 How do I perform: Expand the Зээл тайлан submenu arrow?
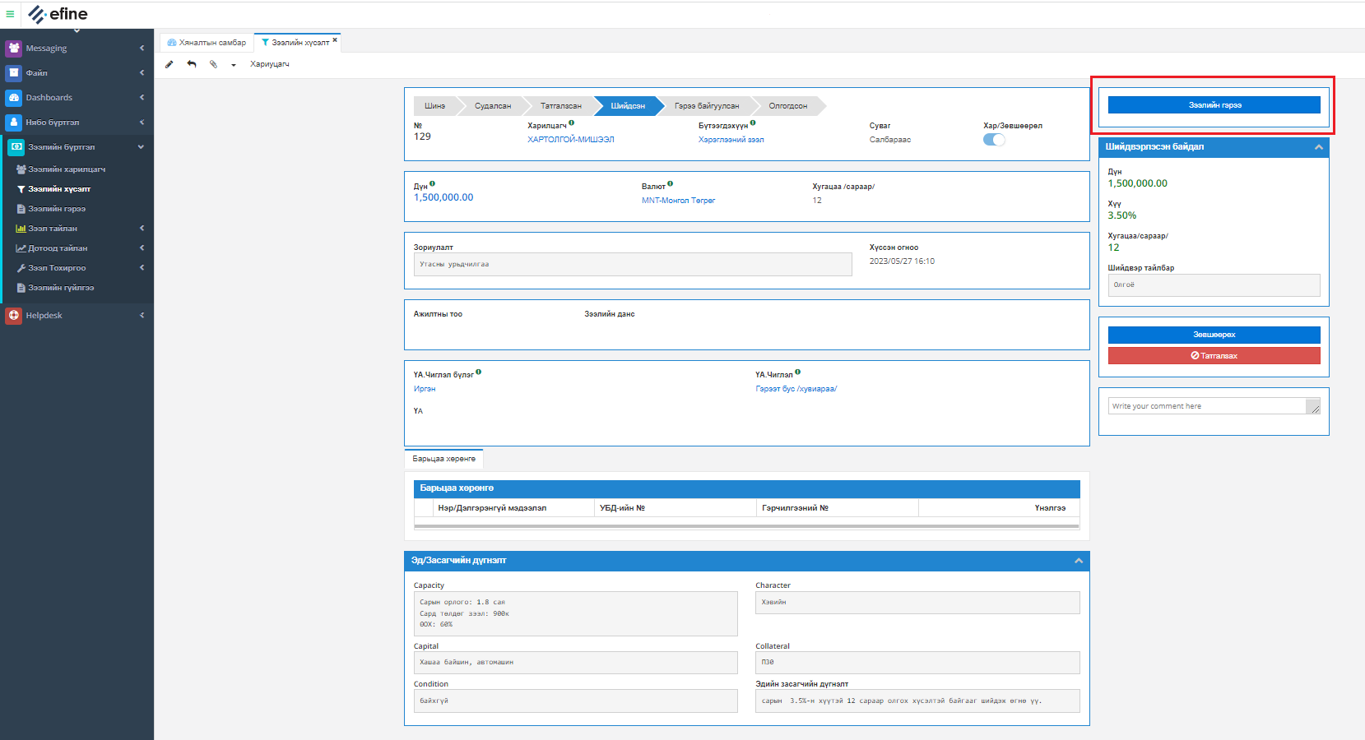click(x=142, y=228)
